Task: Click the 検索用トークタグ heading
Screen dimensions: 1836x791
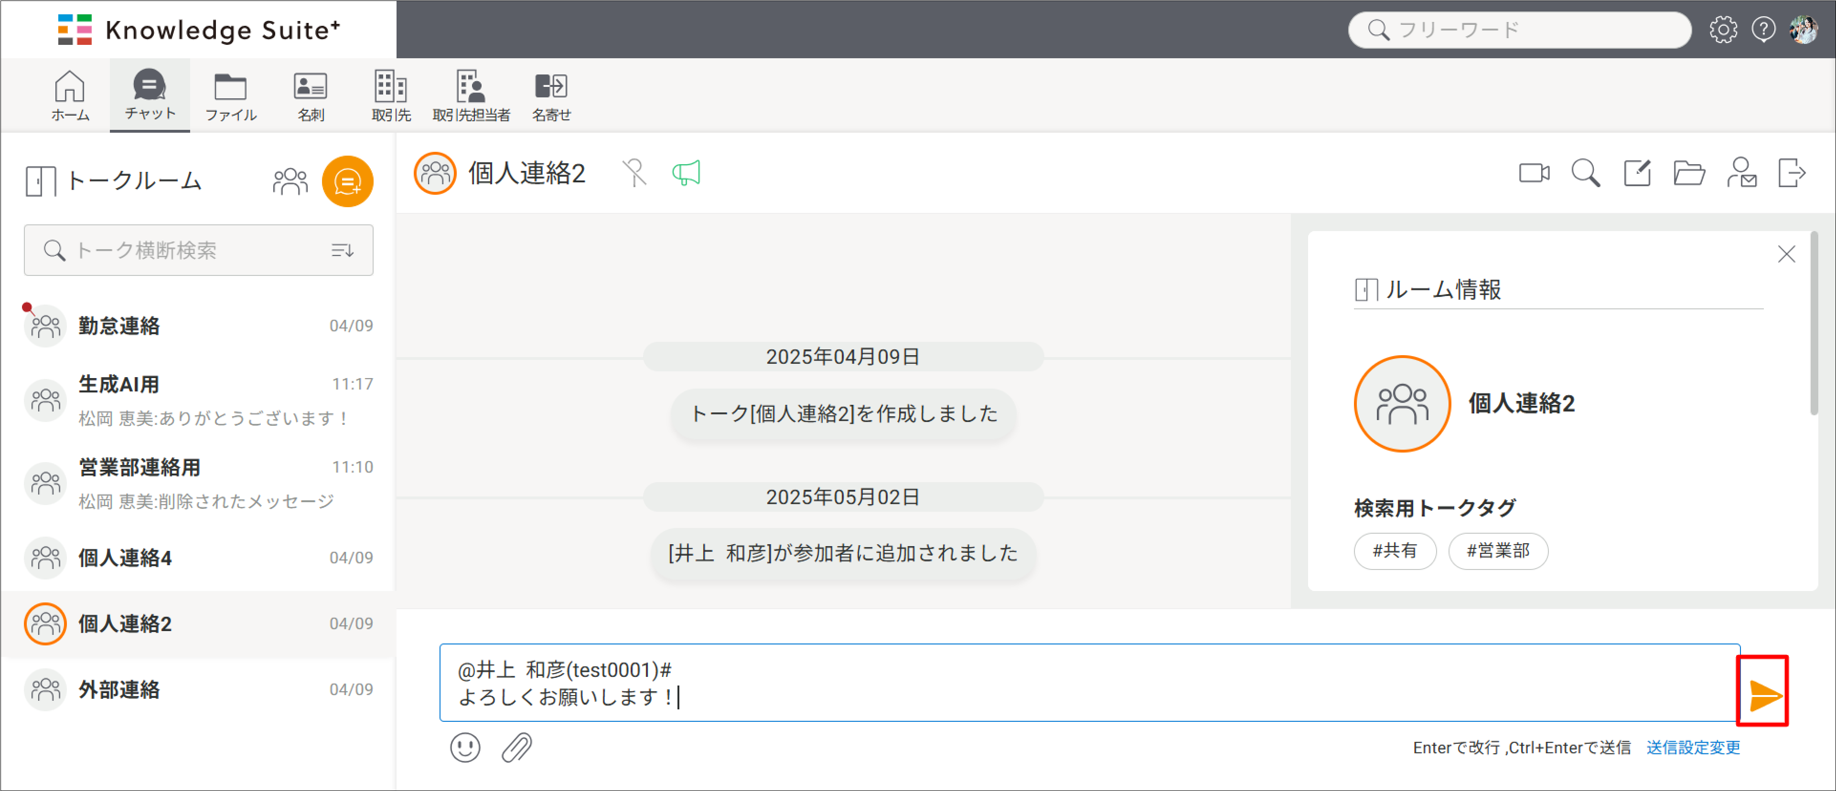Action: point(1435,507)
